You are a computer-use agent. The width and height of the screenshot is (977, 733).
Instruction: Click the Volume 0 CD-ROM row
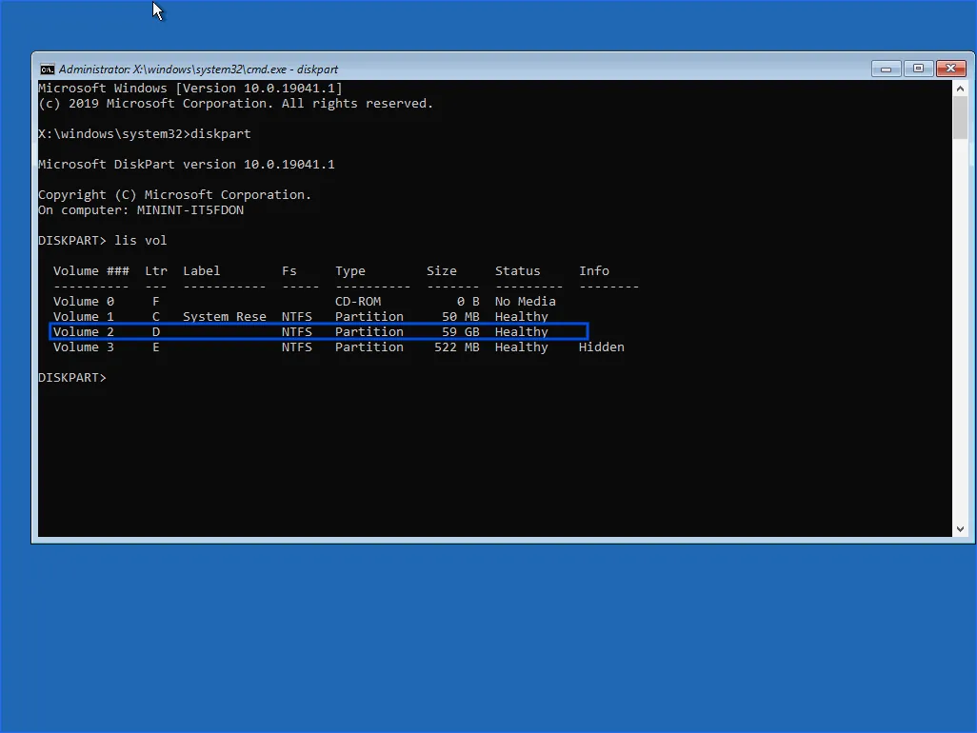coord(305,302)
